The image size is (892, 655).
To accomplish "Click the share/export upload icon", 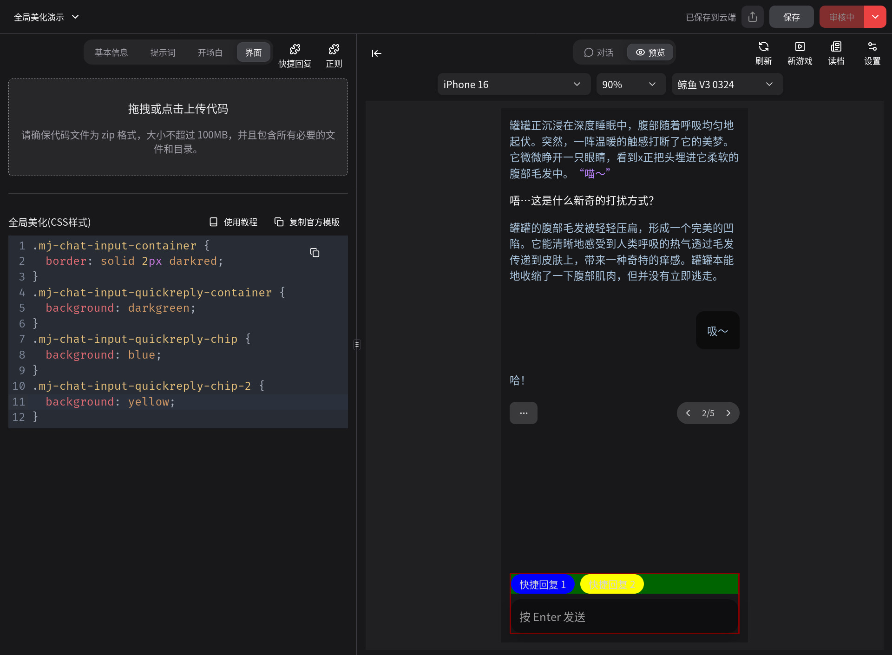I will pyautogui.click(x=753, y=17).
